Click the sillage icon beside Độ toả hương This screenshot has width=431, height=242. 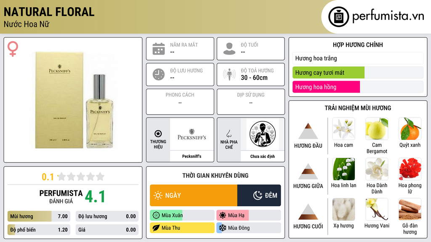pyautogui.click(x=229, y=74)
